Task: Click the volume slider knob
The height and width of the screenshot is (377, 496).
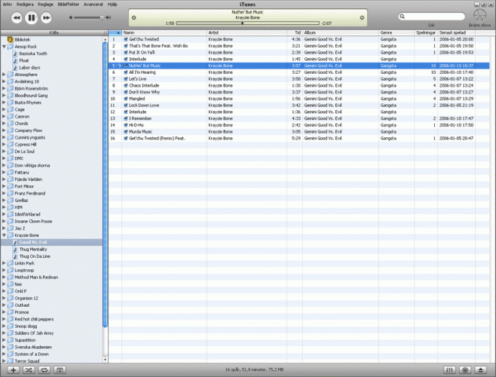Action: coord(102,18)
